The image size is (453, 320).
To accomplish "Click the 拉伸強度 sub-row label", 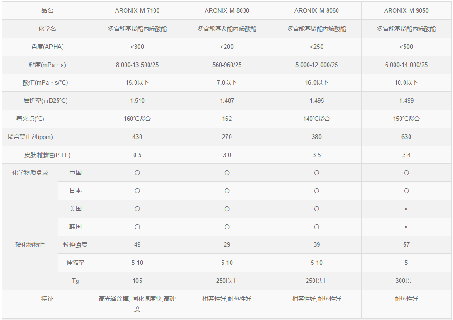I will pyautogui.click(x=75, y=245).
